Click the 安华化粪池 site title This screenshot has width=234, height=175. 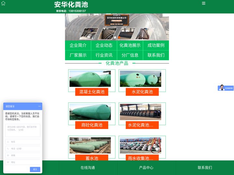click(x=71, y=5)
